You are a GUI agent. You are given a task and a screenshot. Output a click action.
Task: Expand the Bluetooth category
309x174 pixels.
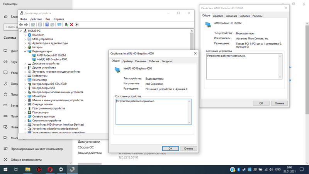tap(25, 35)
